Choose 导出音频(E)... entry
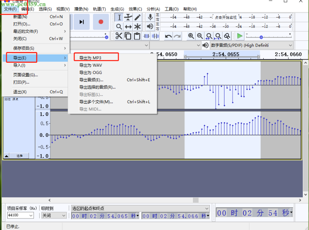 coord(113,80)
